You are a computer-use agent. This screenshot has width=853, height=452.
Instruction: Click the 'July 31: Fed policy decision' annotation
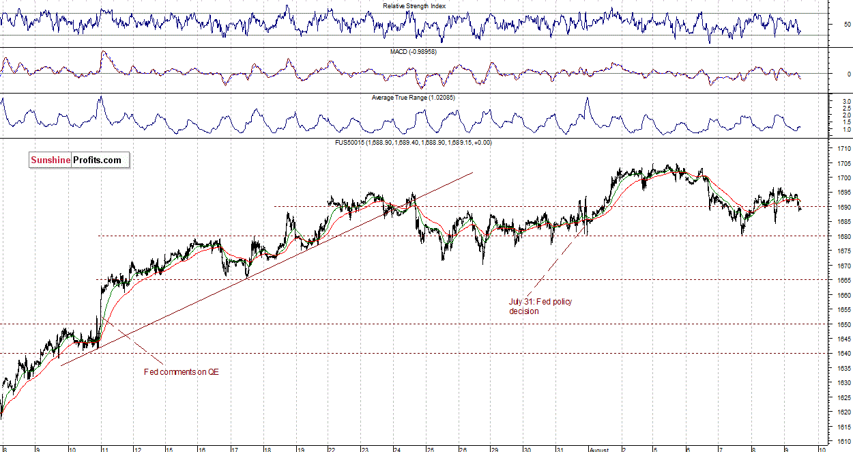[540, 307]
